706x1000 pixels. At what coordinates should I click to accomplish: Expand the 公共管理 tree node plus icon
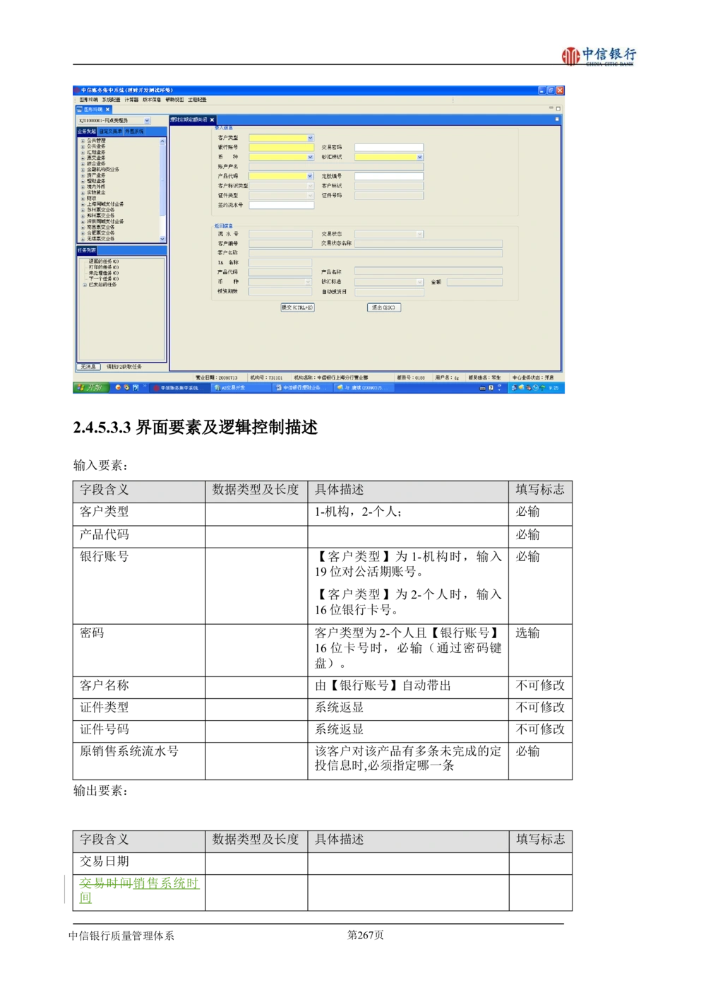83,141
